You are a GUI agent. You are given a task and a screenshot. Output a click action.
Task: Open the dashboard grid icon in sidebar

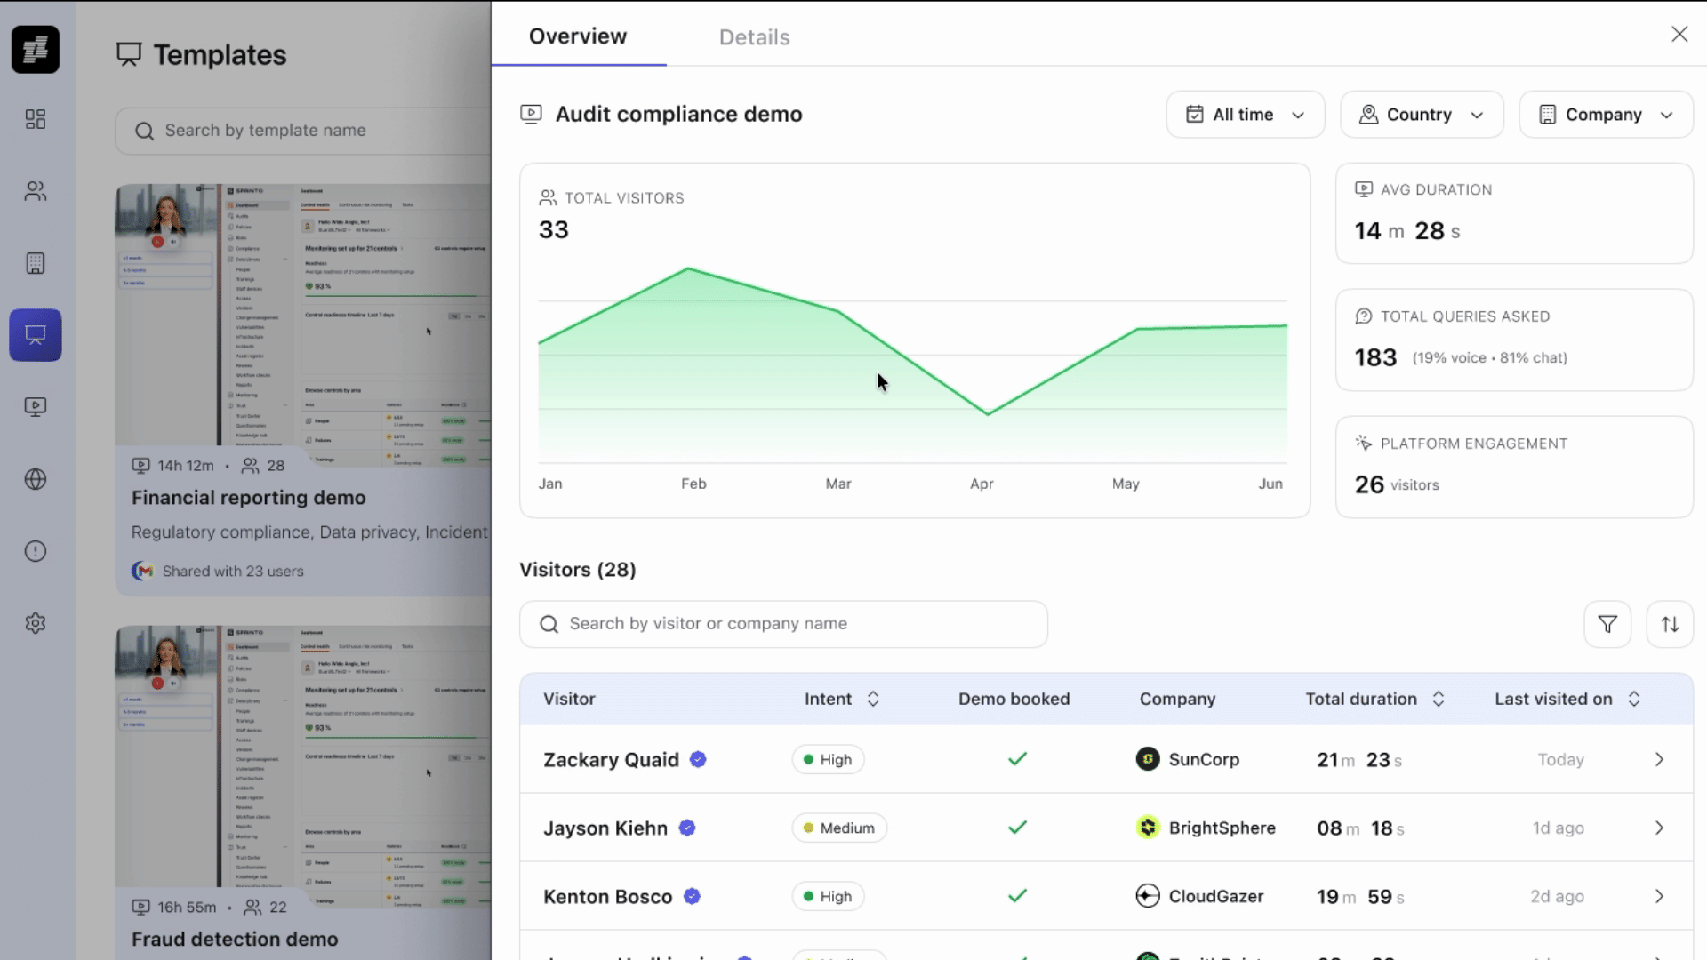point(36,119)
